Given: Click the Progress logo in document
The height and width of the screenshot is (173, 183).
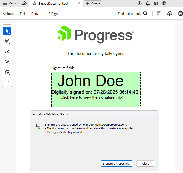Looking at the screenshot, I should tap(96, 34).
